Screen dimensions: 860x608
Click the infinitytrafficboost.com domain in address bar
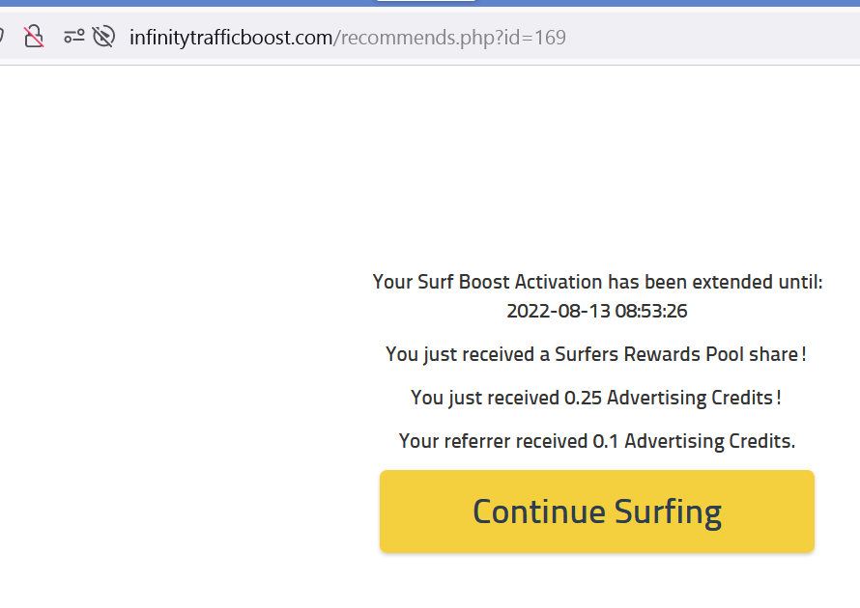tap(231, 38)
